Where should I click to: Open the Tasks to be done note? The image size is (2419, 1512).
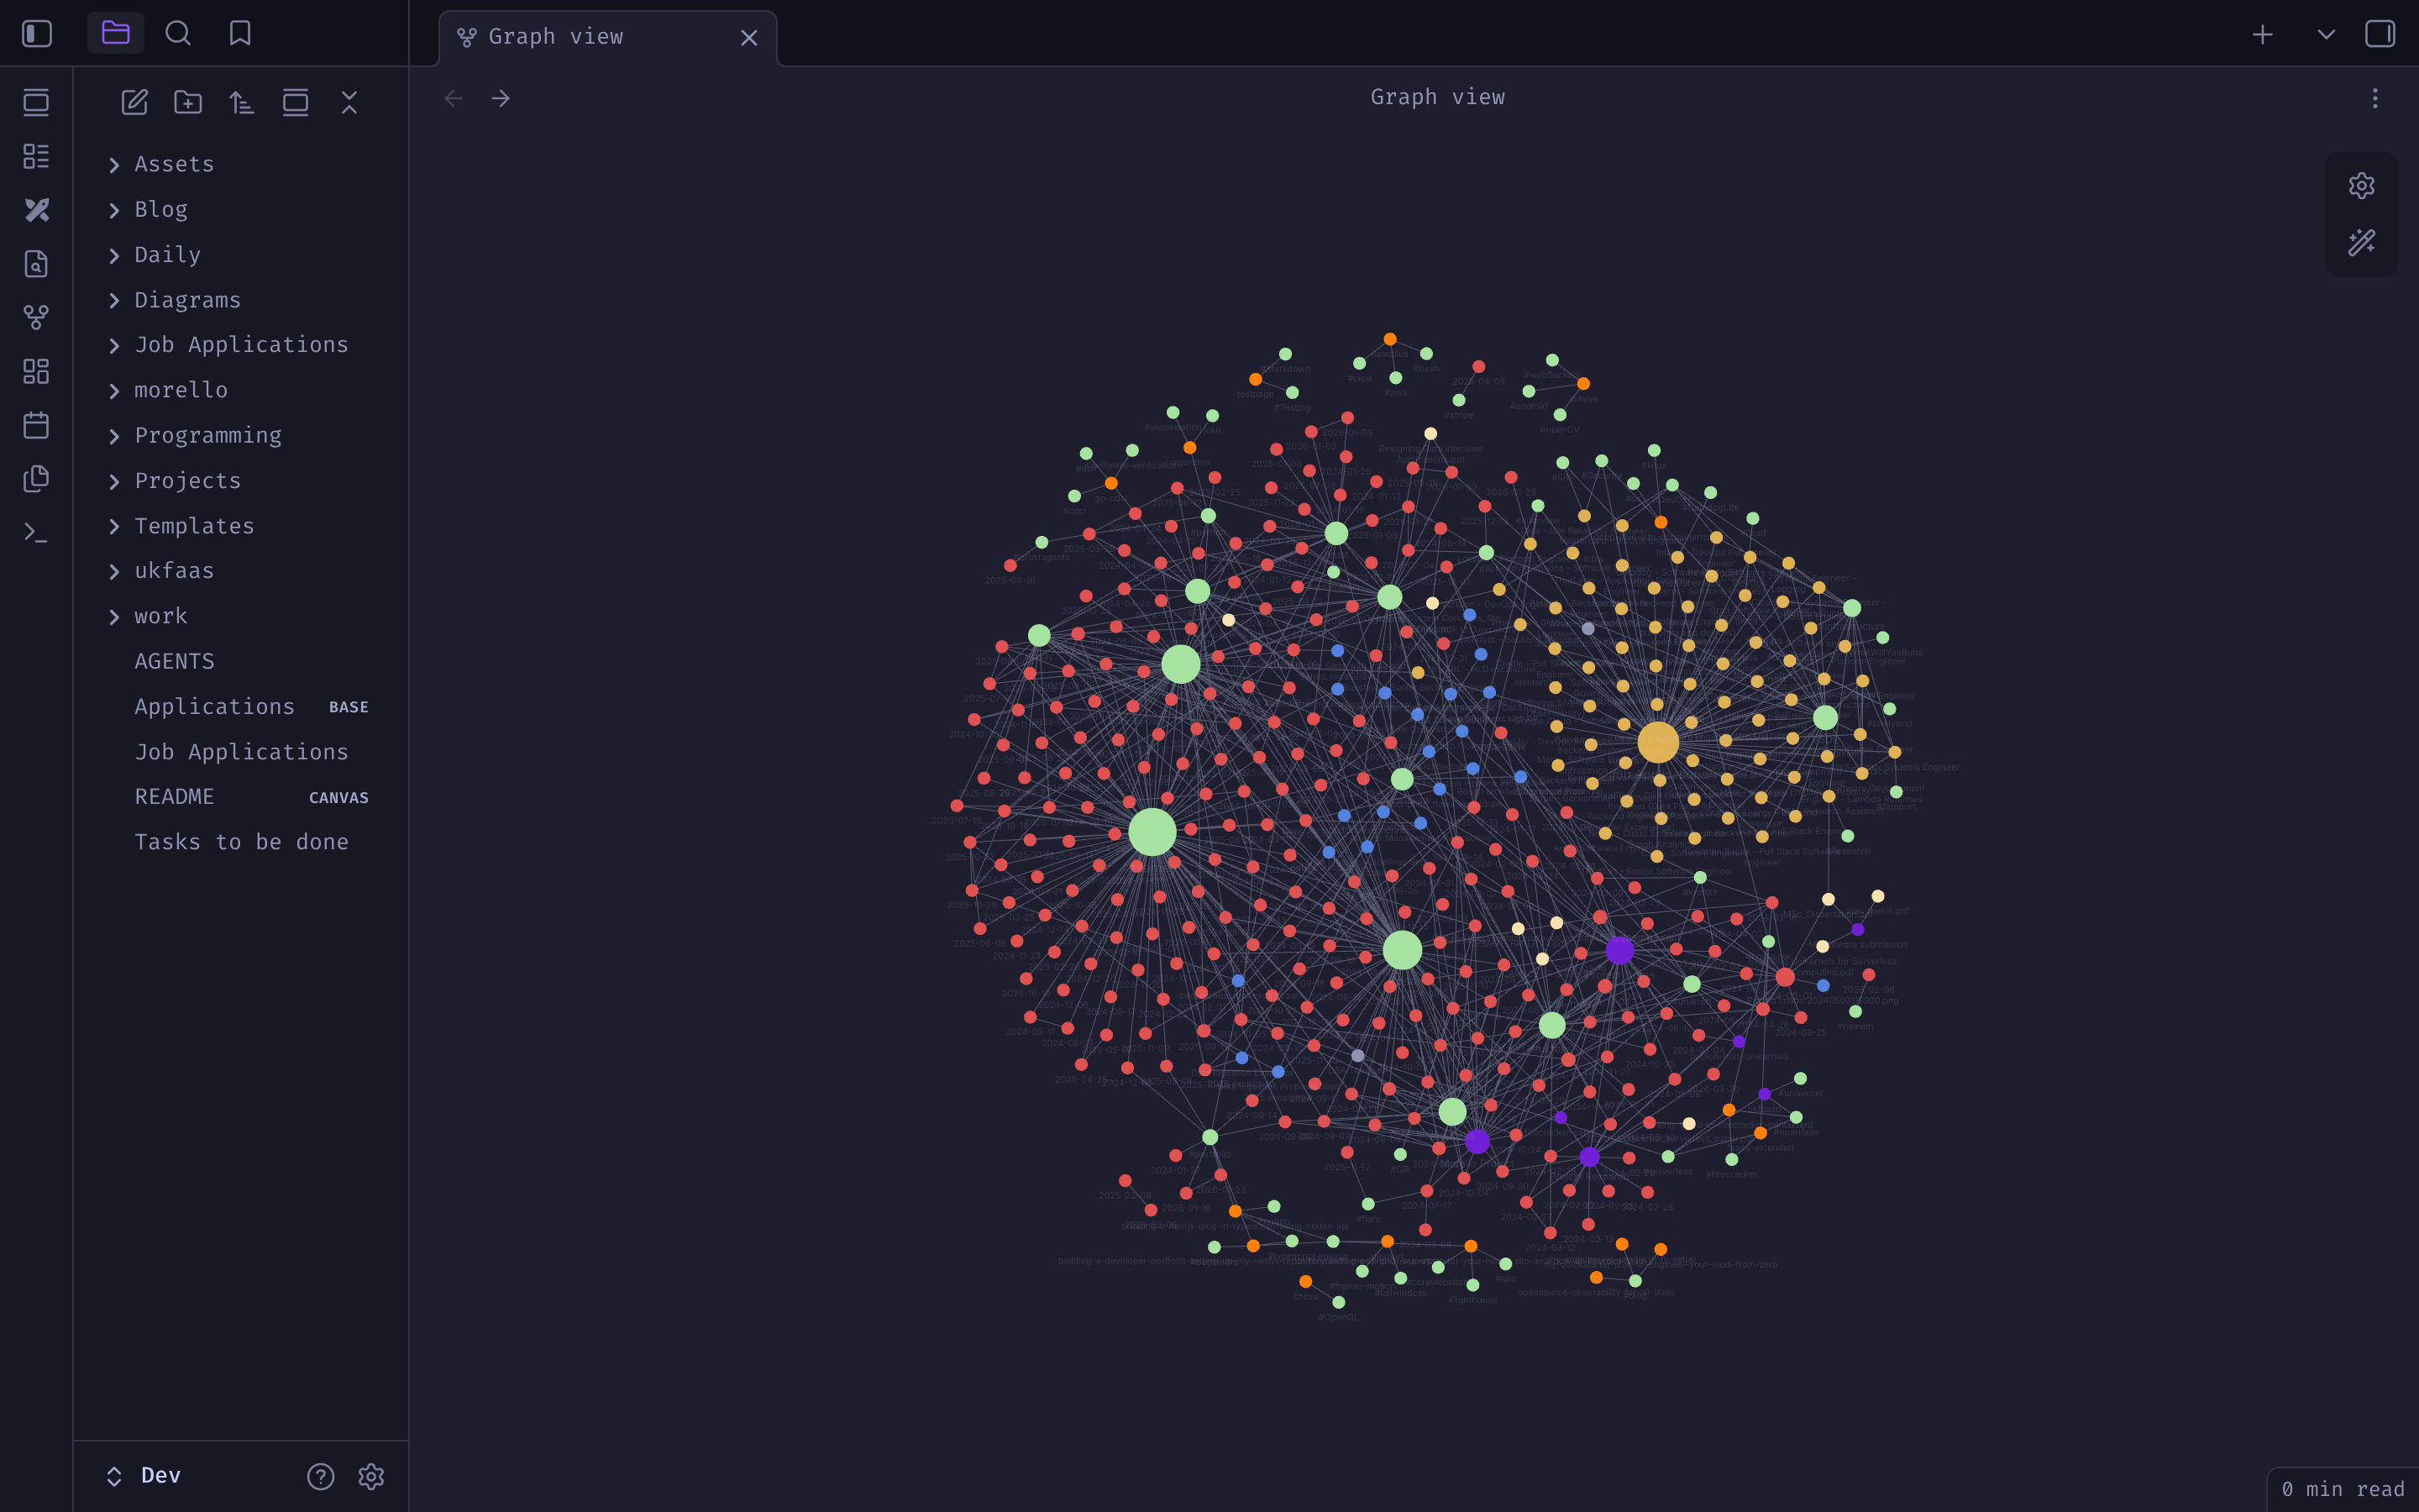click(241, 842)
